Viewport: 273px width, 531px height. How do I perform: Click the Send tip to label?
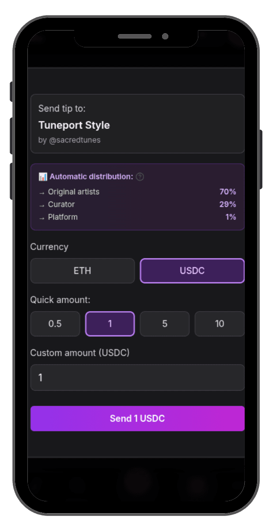(x=62, y=108)
